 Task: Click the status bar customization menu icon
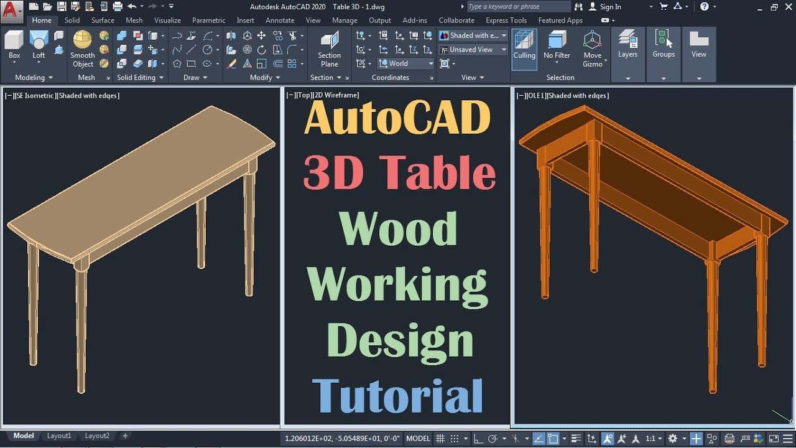coord(788,439)
